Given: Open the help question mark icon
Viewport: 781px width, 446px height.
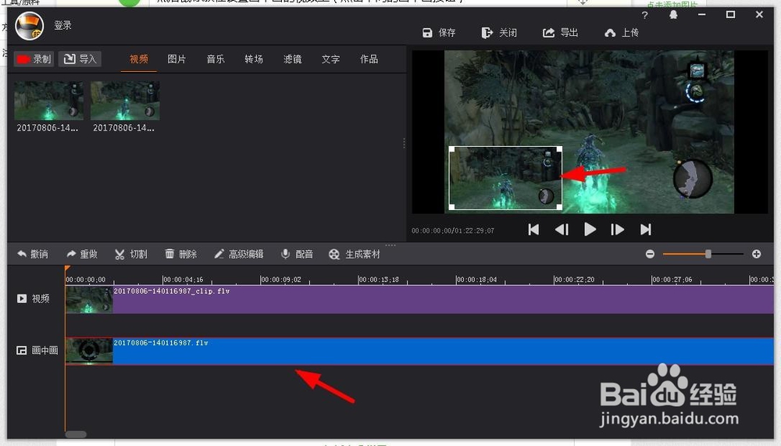Looking at the screenshot, I should 645,16.
